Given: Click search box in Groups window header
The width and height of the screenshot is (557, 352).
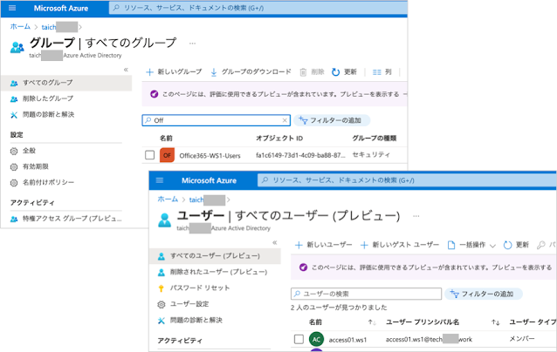Looking at the screenshot, I should (258, 8).
